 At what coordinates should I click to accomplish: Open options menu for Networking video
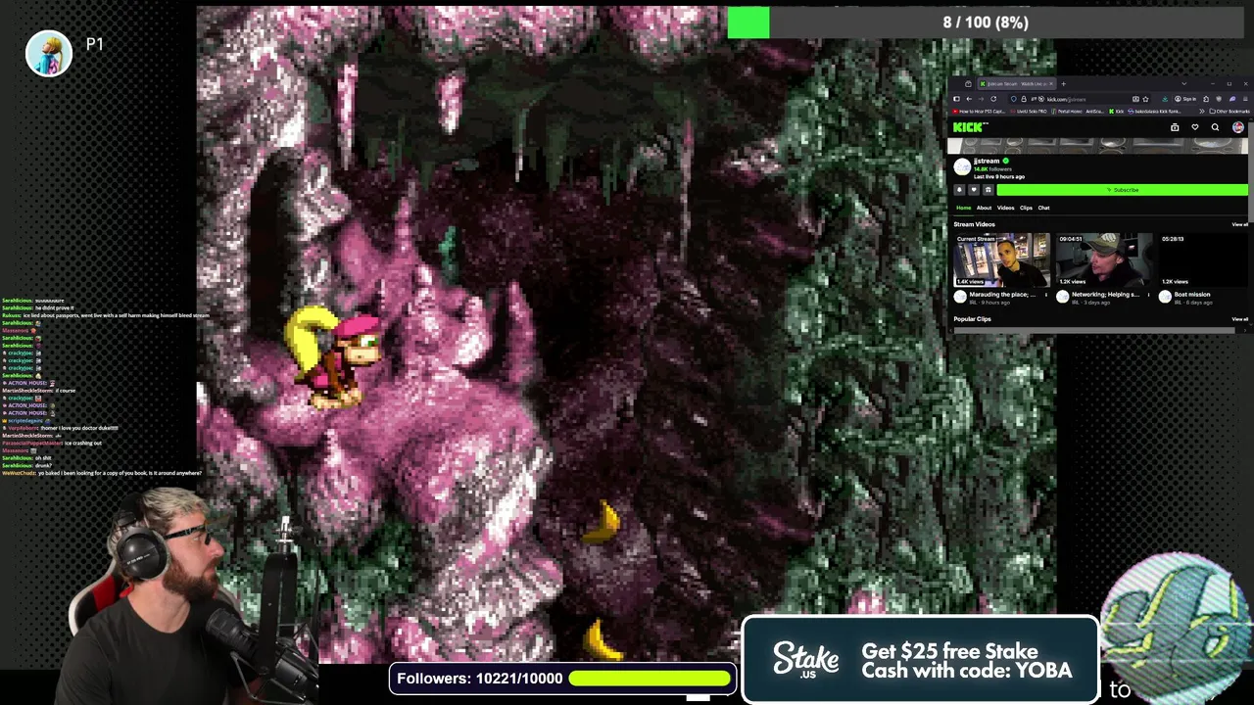click(x=1148, y=295)
